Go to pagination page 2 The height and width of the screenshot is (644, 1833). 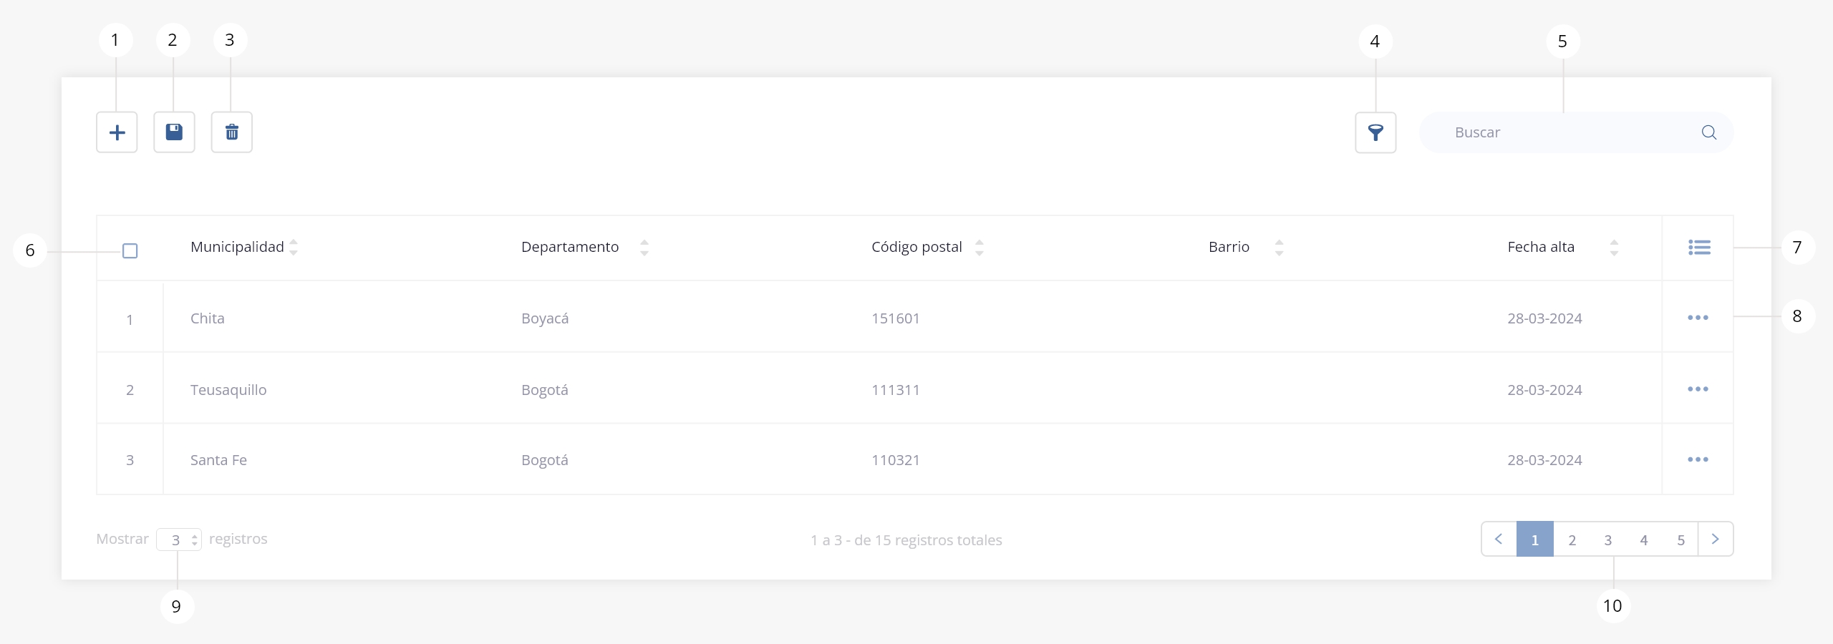tap(1572, 540)
